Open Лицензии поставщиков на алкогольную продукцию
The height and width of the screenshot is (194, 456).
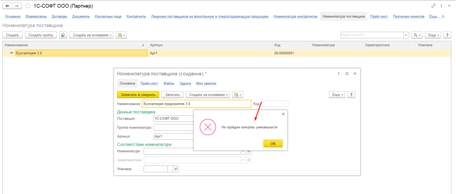(210, 16)
